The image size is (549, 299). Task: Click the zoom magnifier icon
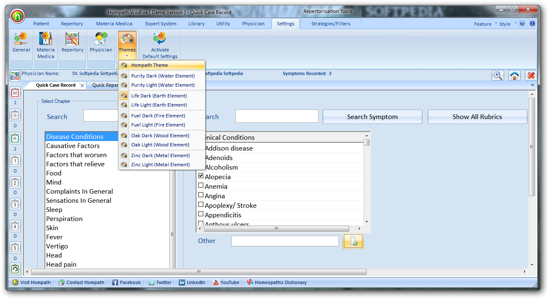point(498,75)
